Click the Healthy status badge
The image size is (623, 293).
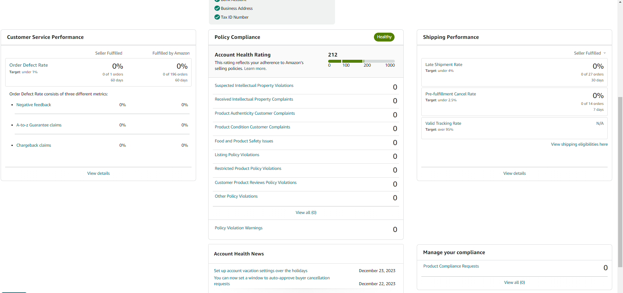[x=384, y=37]
